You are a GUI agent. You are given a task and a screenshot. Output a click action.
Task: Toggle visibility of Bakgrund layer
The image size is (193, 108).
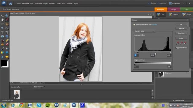157,73
